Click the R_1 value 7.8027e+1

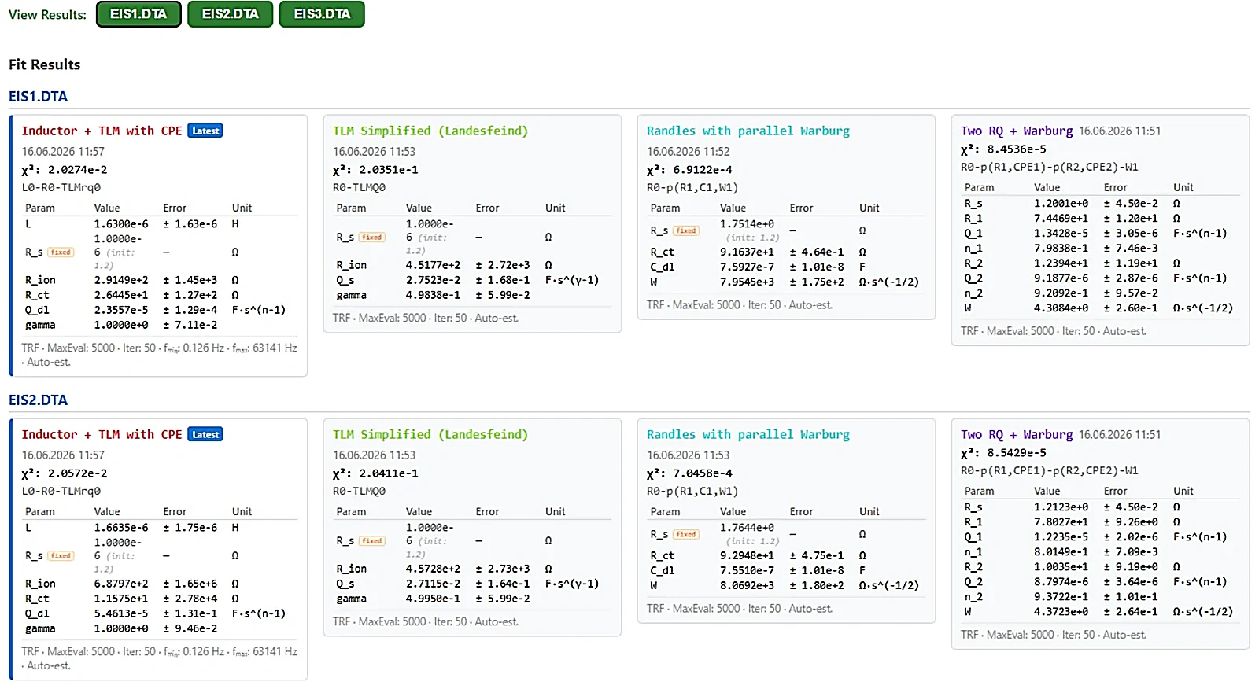[1061, 522]
